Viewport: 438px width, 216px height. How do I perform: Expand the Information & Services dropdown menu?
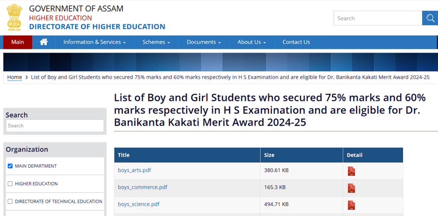[95, 42]
